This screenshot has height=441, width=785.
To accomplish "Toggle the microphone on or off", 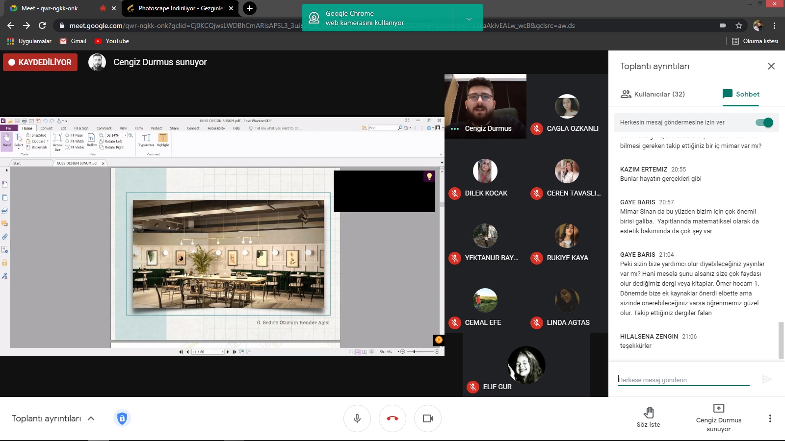I will 357,418.
